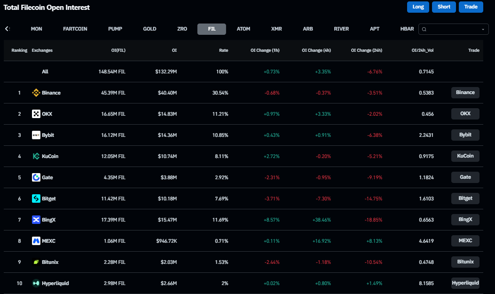Click the search magnifier icon
495x294 pixels.
pos(424,29)
